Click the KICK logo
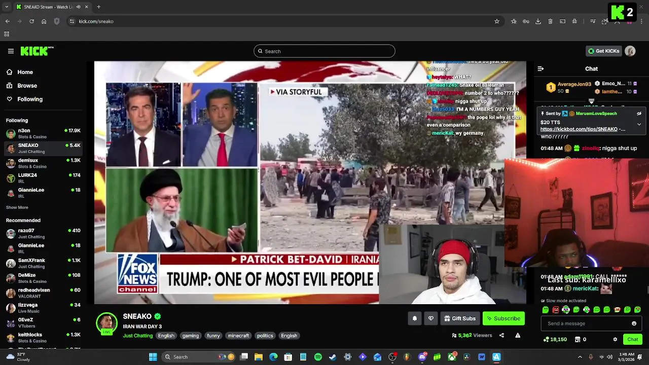649x365 pixels. [x=37, y=51]
